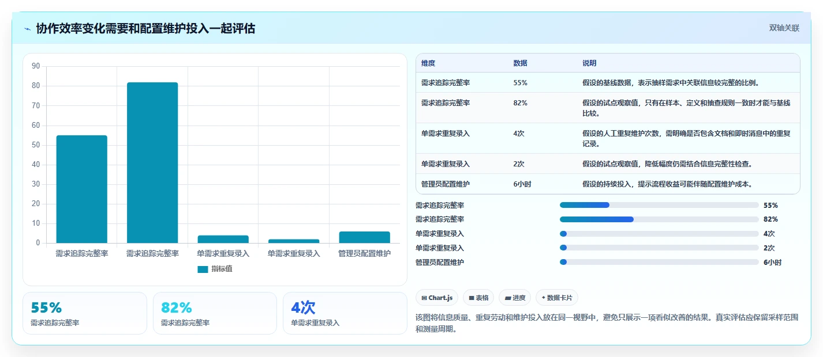
Task: Click the pulse icon beside the header title
Action: pos(27,28)
